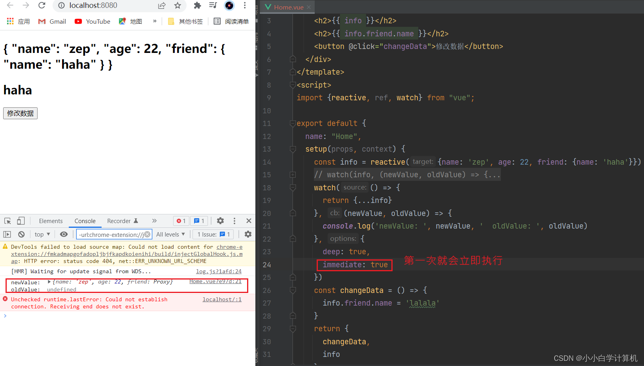Open the 阅读清单 reading list
The height and width of the screenshot is (366, 644).
click(231, 21)
